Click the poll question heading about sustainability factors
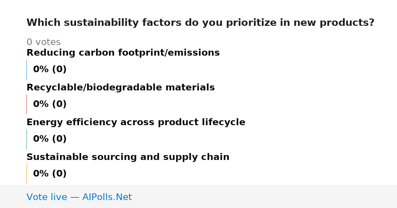 pos(200,23)
